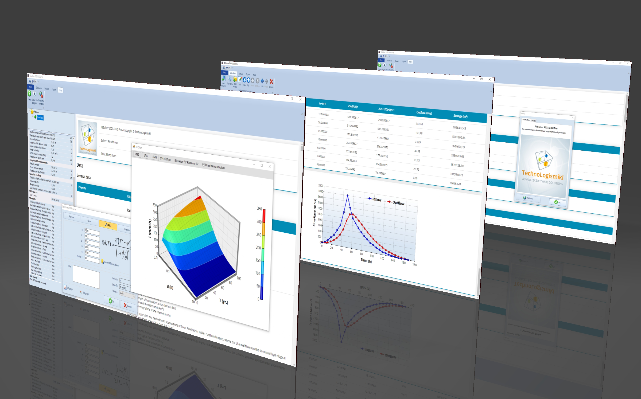
Task: Open the 3D graph icon button
Action: [81, 292]
